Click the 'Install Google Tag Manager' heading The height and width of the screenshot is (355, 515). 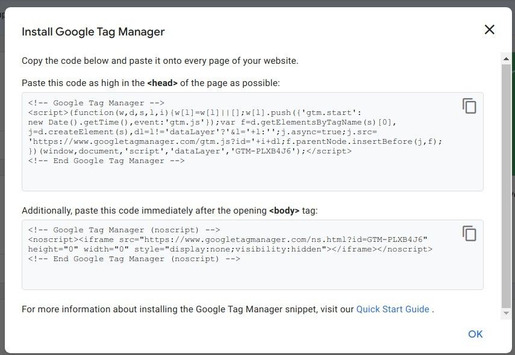click(93, 32)
